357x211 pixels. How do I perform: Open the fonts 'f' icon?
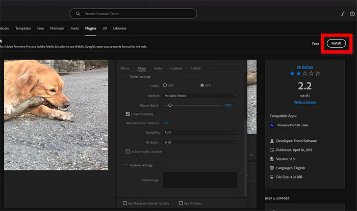[343, 14]
